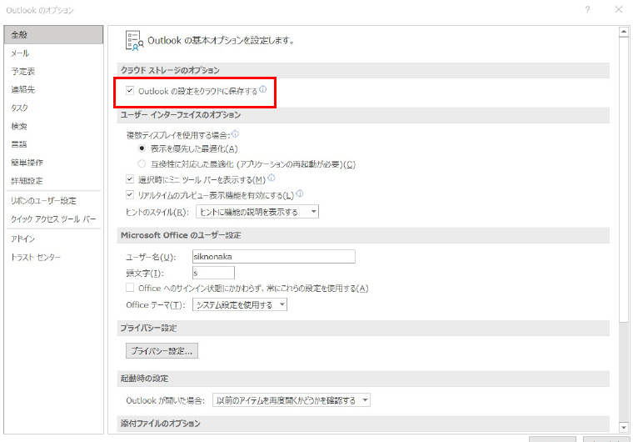
Task: Toggle Office へのサインイン状態にかかわらず checkbox
Action: coord(130,288)
